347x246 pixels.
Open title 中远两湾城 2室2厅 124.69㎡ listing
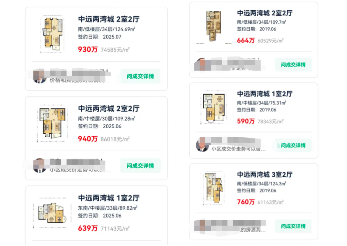[109, 20]
